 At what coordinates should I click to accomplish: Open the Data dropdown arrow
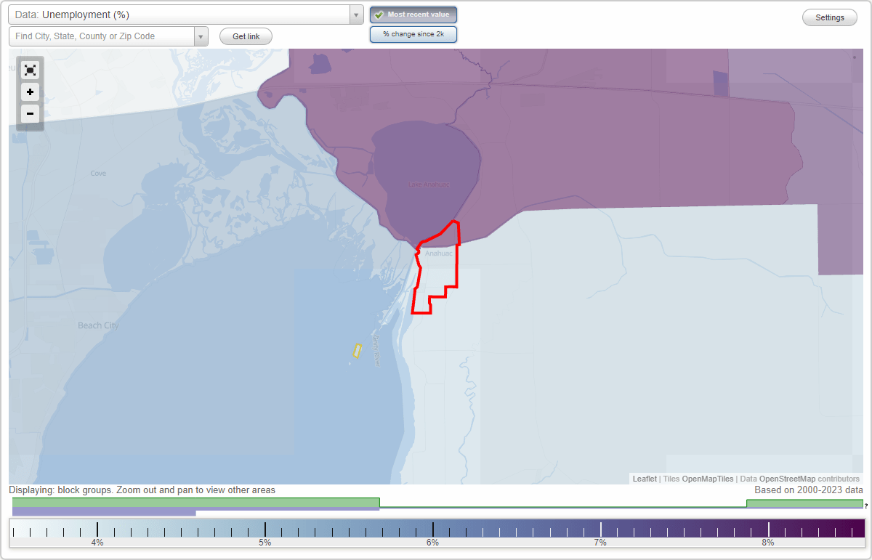pyautogui.click(x=356, y=15)
